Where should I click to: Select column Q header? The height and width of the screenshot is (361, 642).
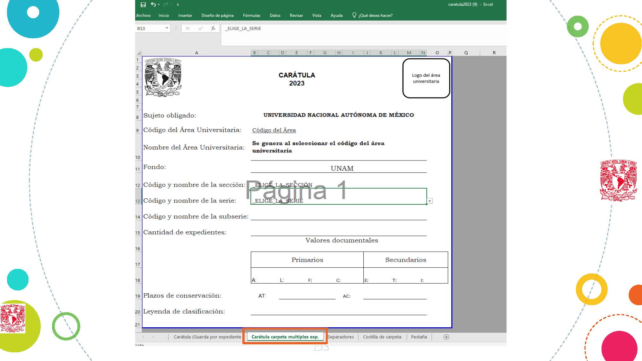pos(466,53)
